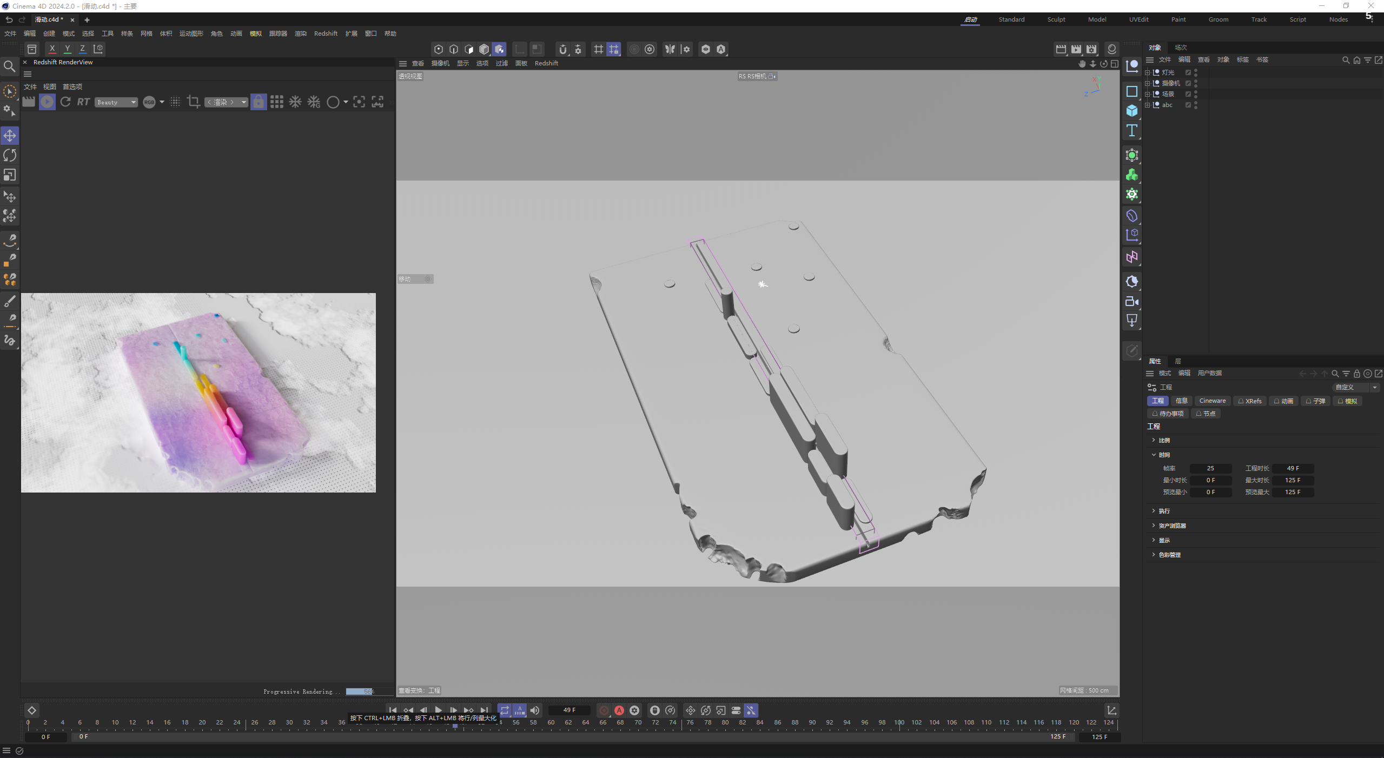Start IPR render in Redshift RenderView

pos(47,102)
